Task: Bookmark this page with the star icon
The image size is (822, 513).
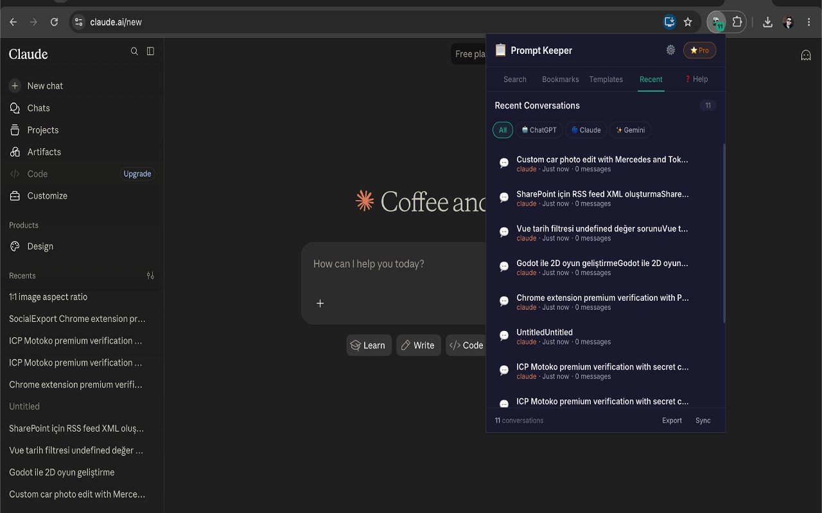Action: [688, 22]
